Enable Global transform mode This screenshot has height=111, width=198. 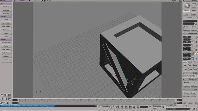click(185, 62)
